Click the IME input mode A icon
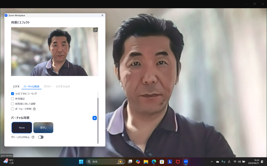The height and width of the screenshot is (166, 267). tap(229, 162)
